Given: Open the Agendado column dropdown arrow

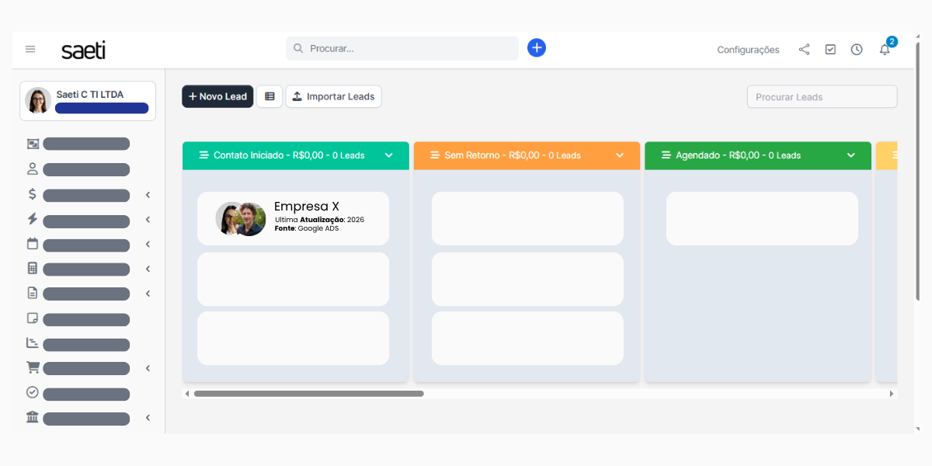Looking at the screenshot, I should click(x=851, y=155).
